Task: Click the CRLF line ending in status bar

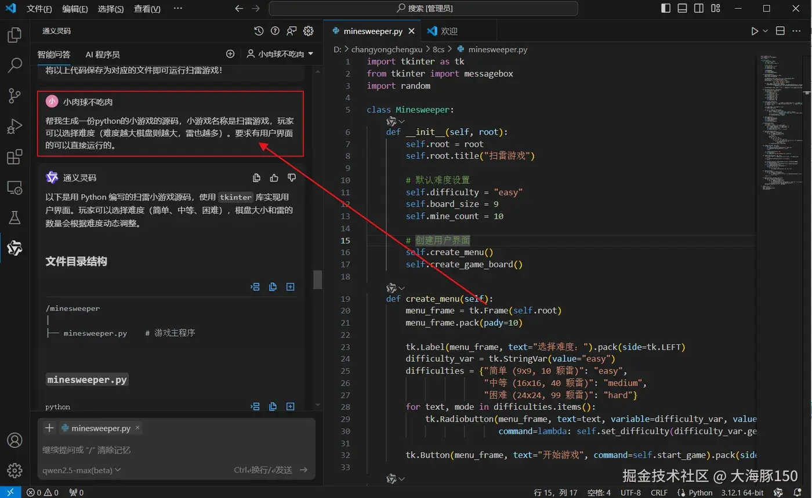Action: tap(659, 492)
